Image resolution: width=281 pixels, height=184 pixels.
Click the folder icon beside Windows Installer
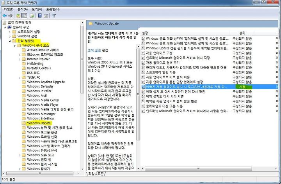click(x=24, y=91)
